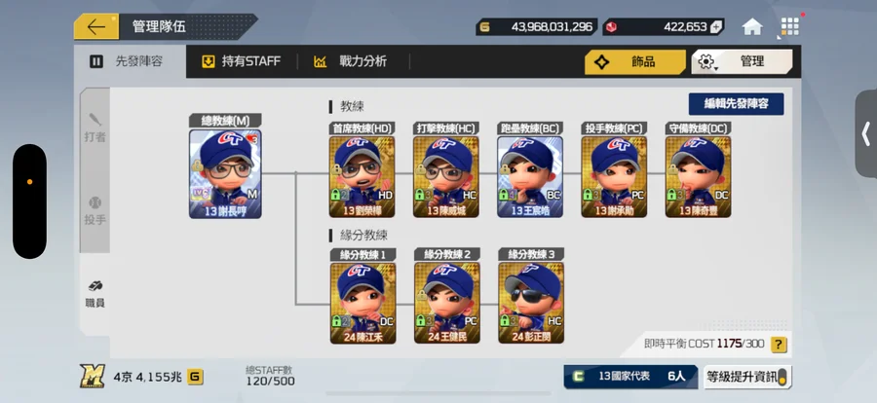The height and width of the screenshot is (403, 877).
Task: Select manager card 13謝長亨
Action: coord(225,174)
